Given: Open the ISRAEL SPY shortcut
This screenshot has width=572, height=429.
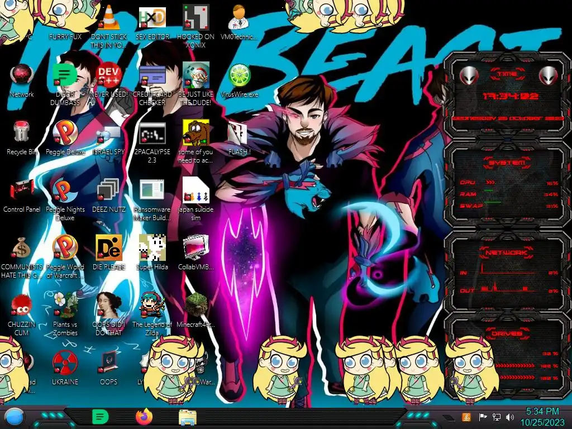Looking at the screenshot, I should (x=109, y=134).
